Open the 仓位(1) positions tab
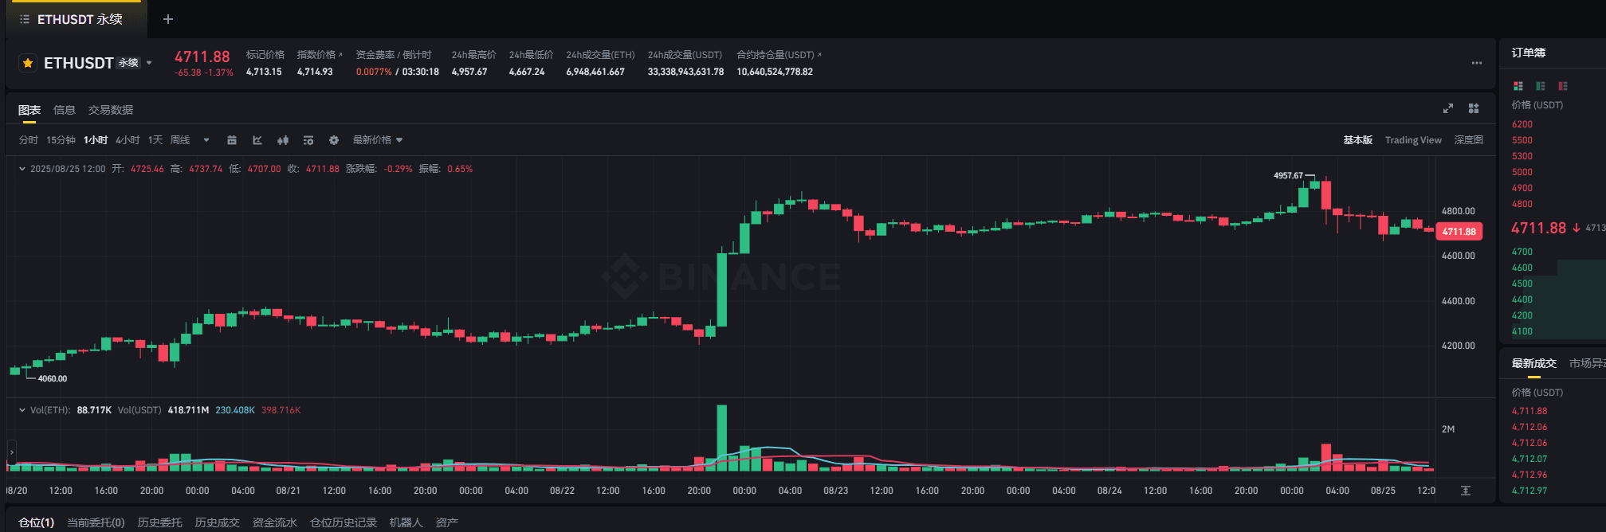Screen dimensions: 1606x532 coord(37,522)
